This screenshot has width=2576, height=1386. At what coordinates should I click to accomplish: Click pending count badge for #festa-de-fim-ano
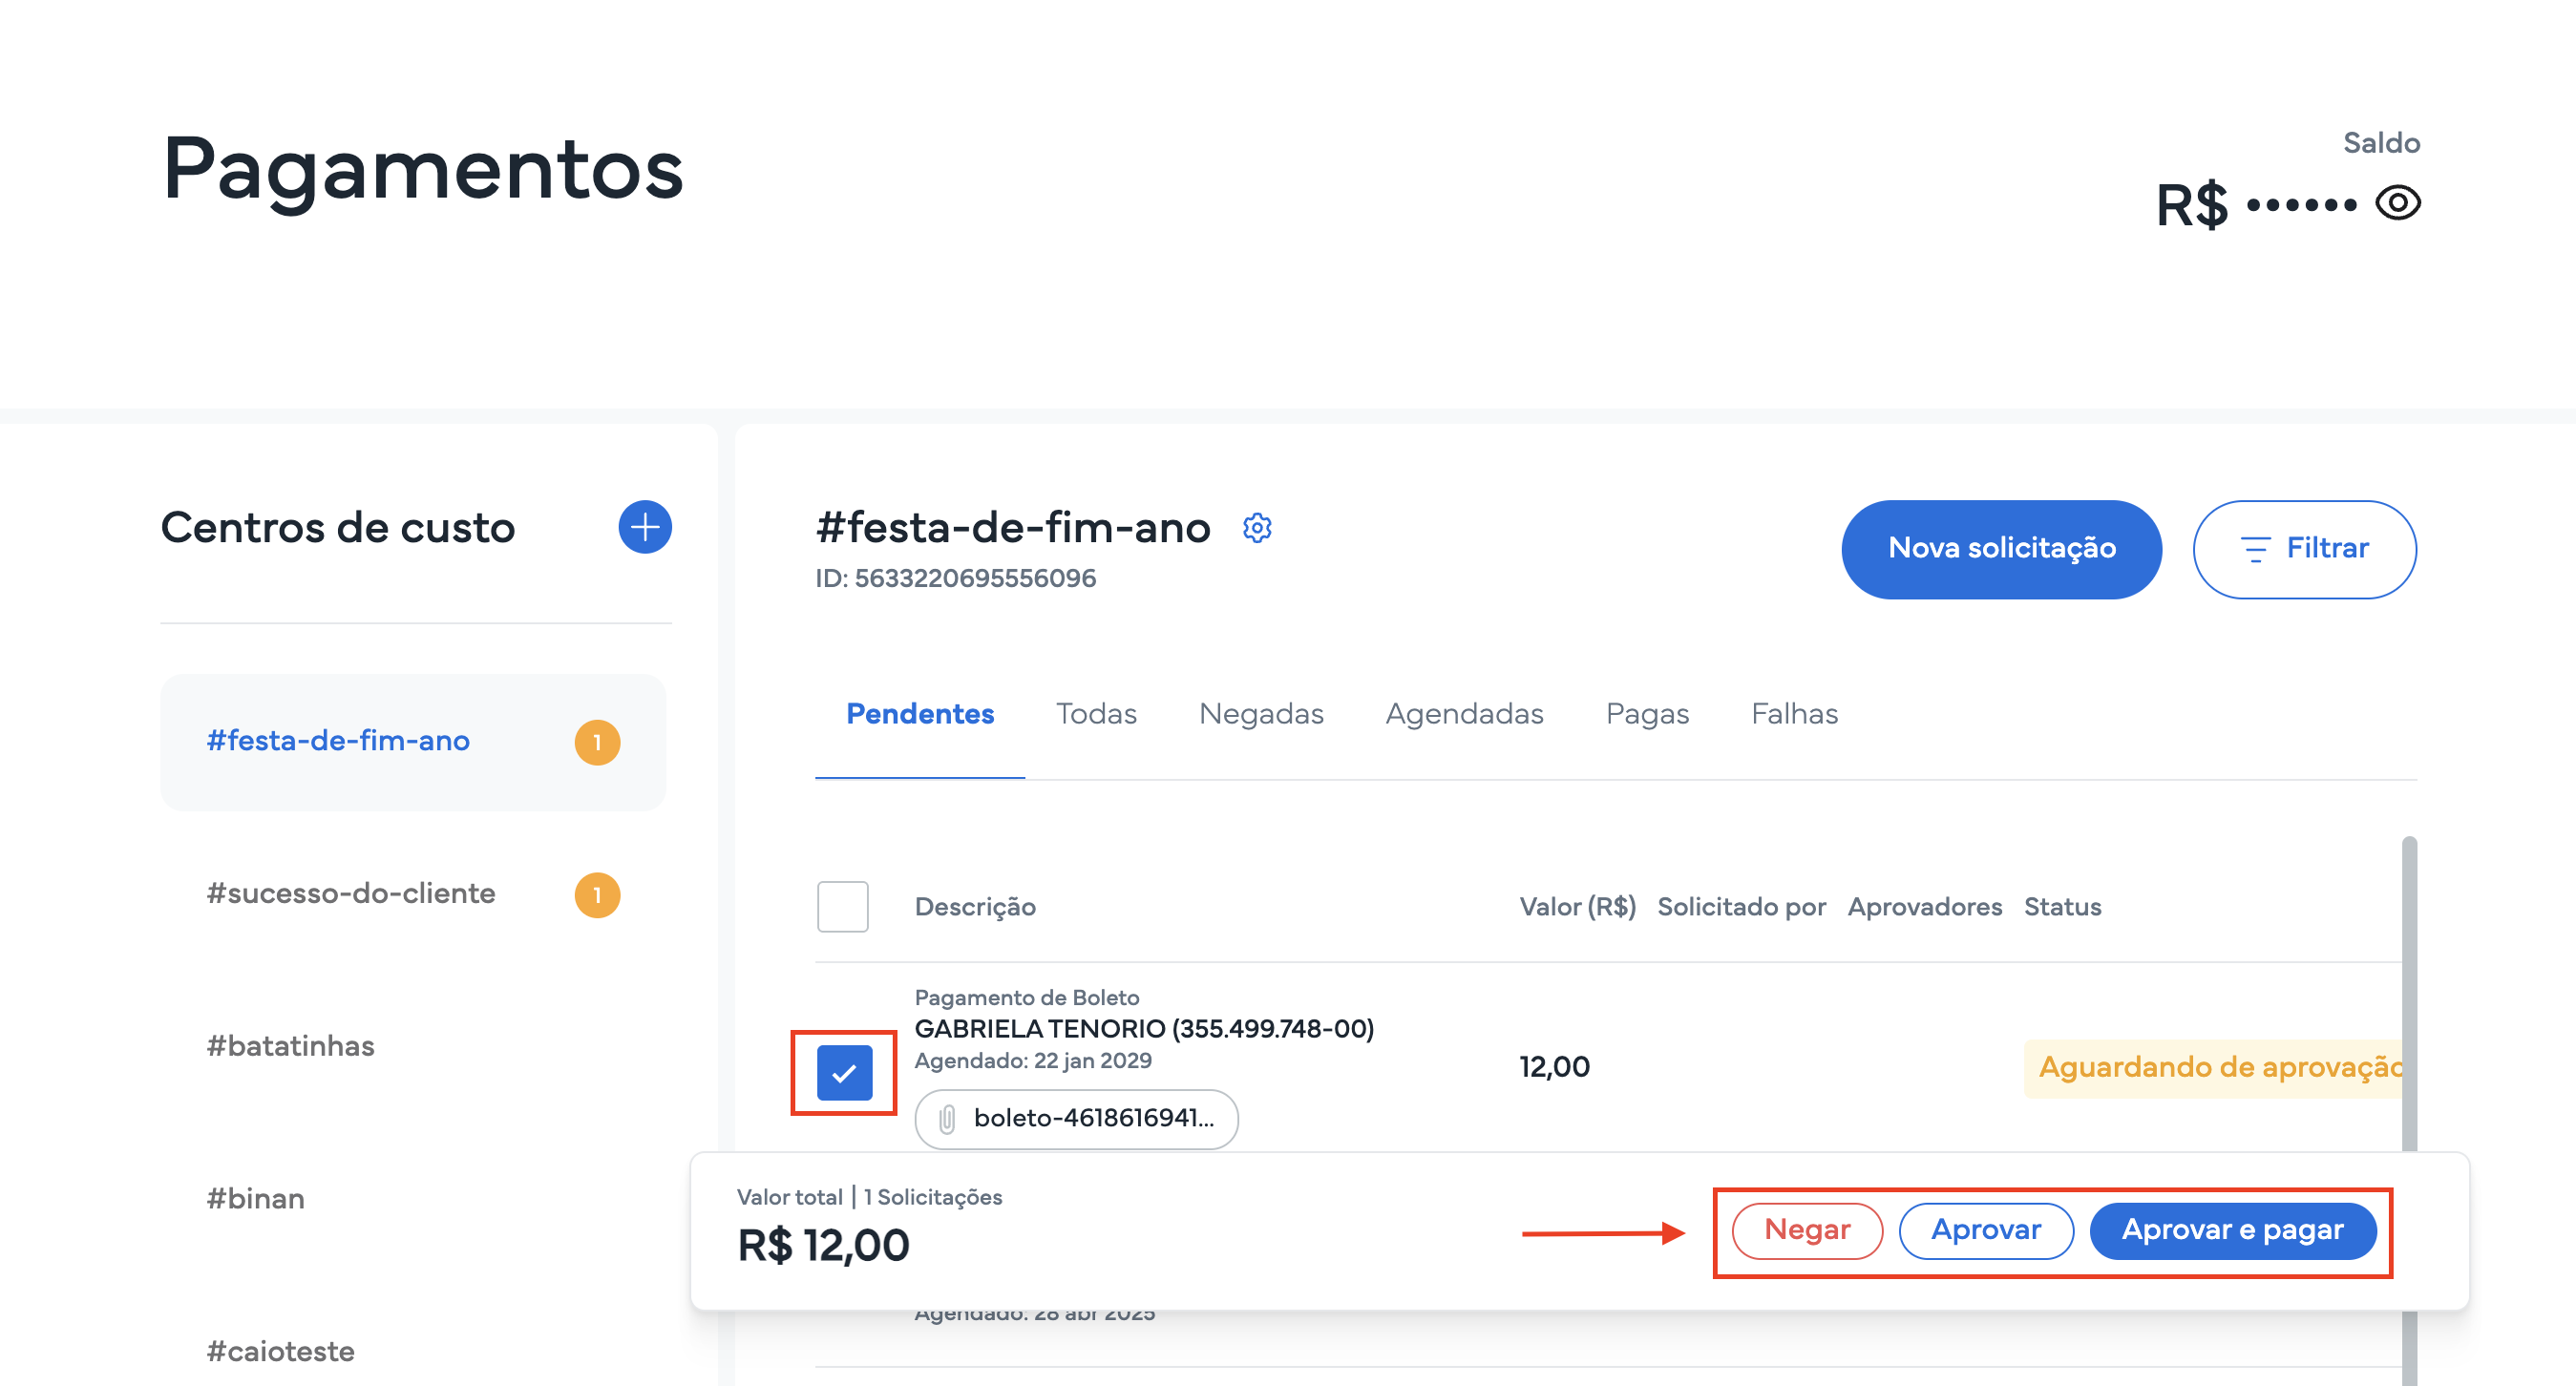[597, 742]
